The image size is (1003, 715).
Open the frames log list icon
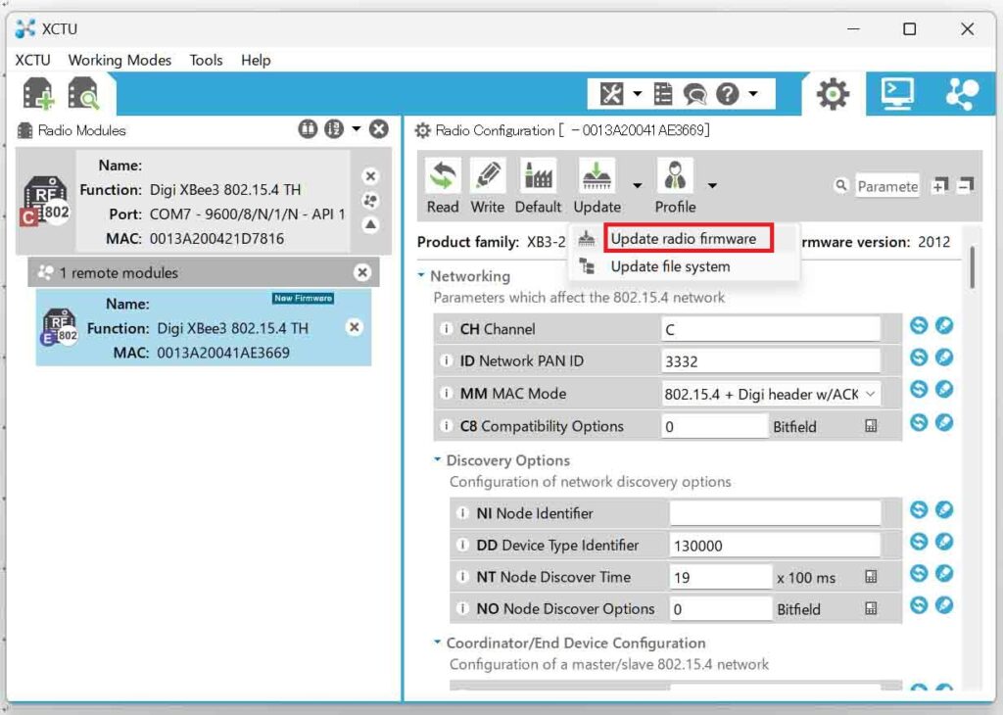point(663,94)
